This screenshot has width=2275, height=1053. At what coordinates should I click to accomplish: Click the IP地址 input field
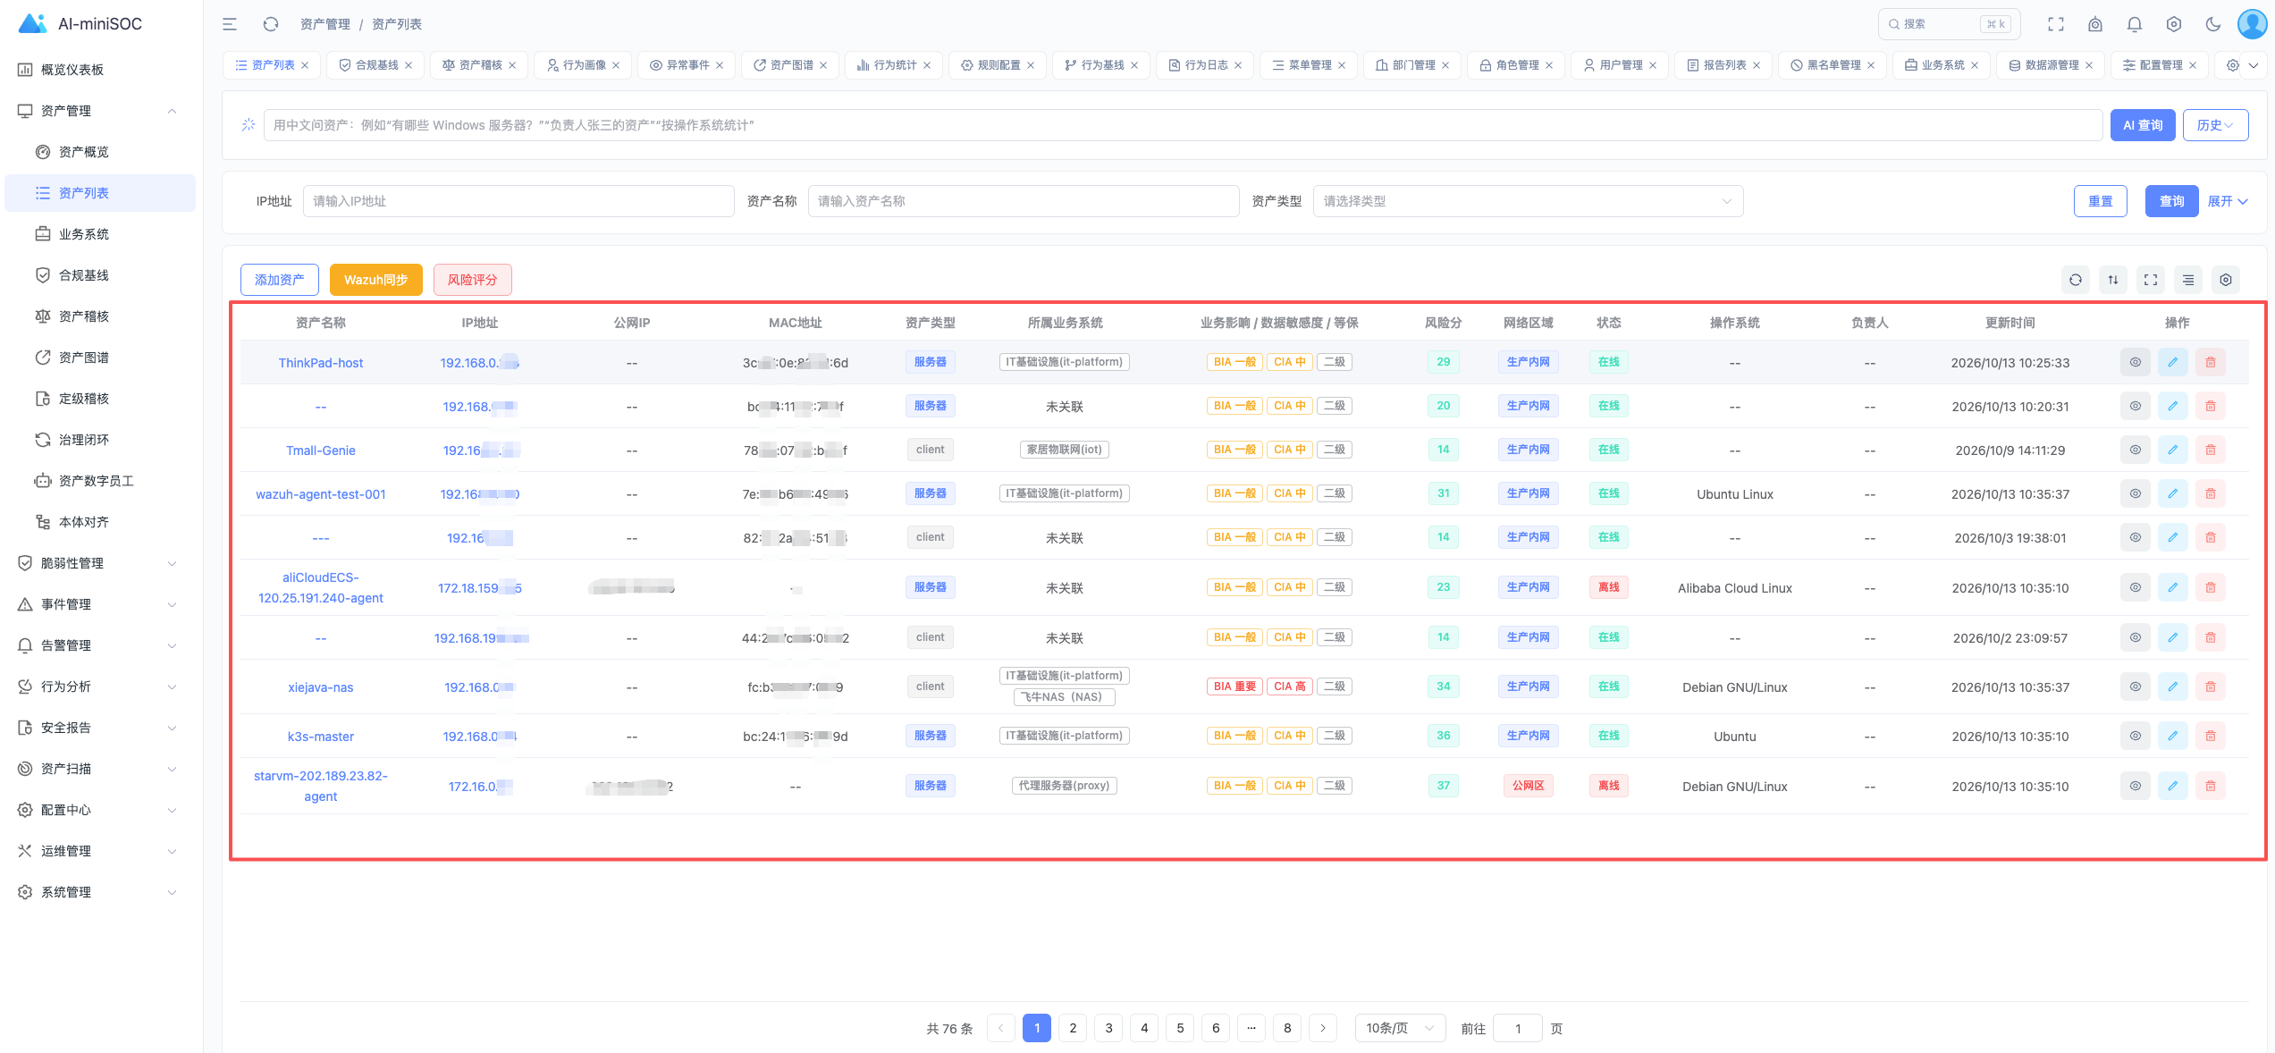[x=518, y=201]
